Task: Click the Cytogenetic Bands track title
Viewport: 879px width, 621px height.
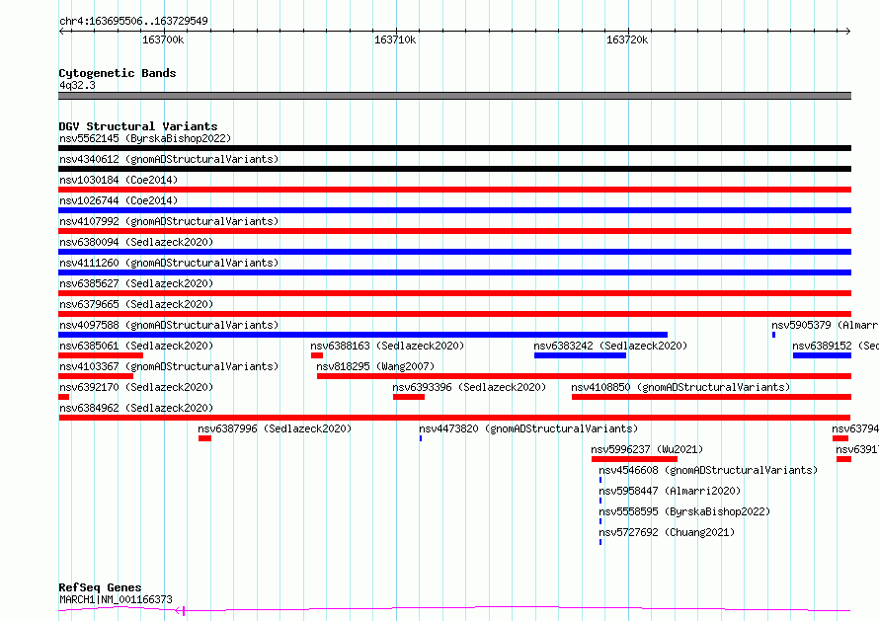Action: [118, 73]
